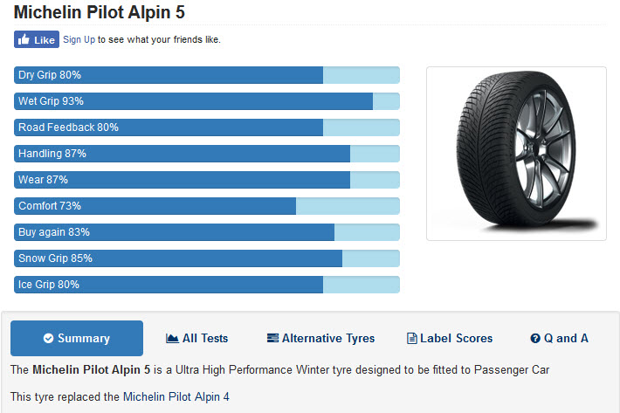Select the Snow Grip 85% bar

click(x=207, y=258)
